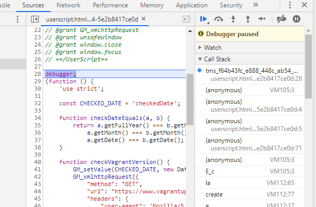This screenshot has height=207, width=316.
Task: Select the tms_f64b43fc call stack frame
Action: [x=250, y=74]
